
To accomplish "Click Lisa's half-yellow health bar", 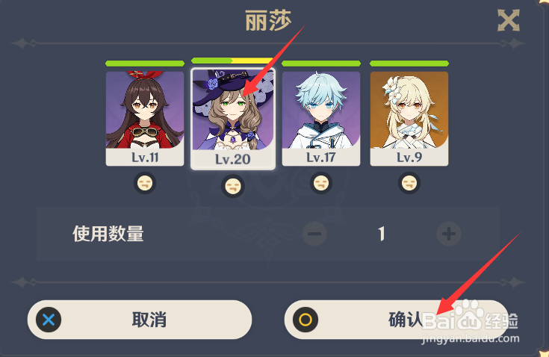I will [x=232, y=60].
